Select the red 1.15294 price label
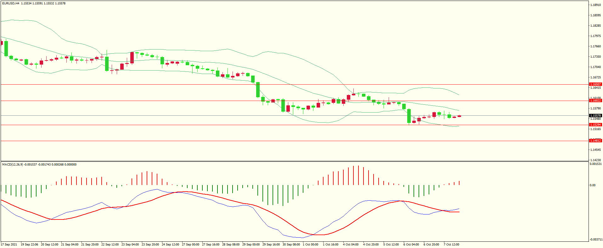Viewport: 603px width, 248px height. tap(595, 125)
